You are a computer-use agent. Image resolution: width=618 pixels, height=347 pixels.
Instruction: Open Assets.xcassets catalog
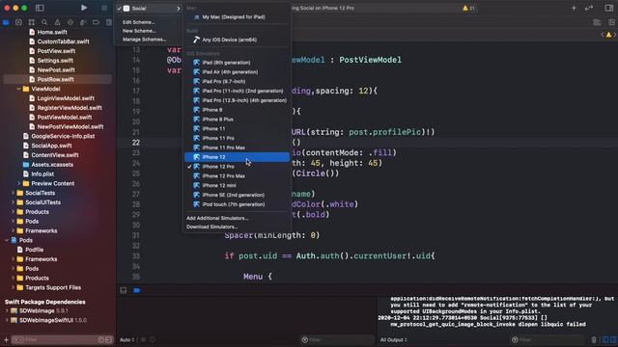point(52,165)
